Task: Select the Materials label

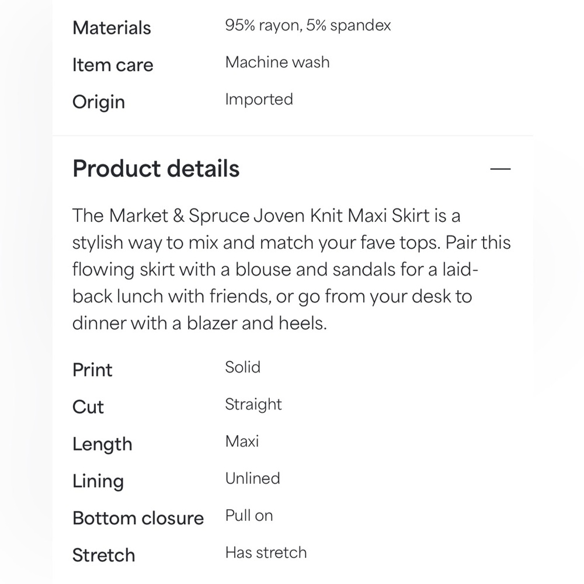Action: (112, 27)
